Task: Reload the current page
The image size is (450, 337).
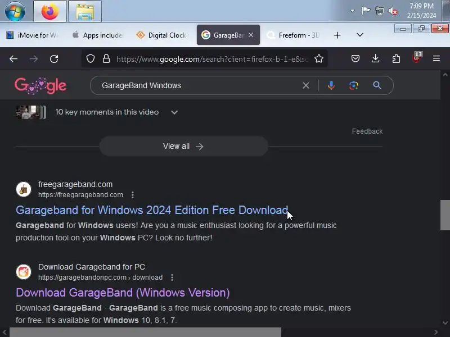Action: tap(54, 59)
